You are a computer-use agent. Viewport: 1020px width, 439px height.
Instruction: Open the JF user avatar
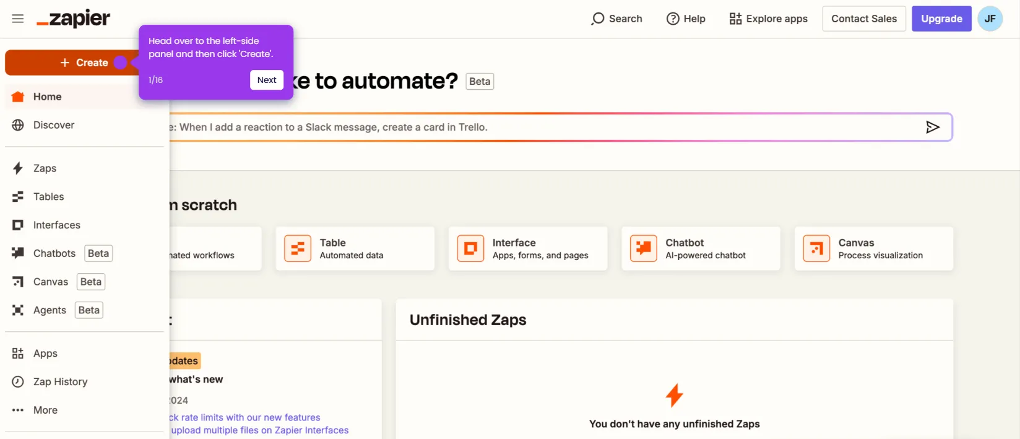pyautogui.click(x=990, y=19)
